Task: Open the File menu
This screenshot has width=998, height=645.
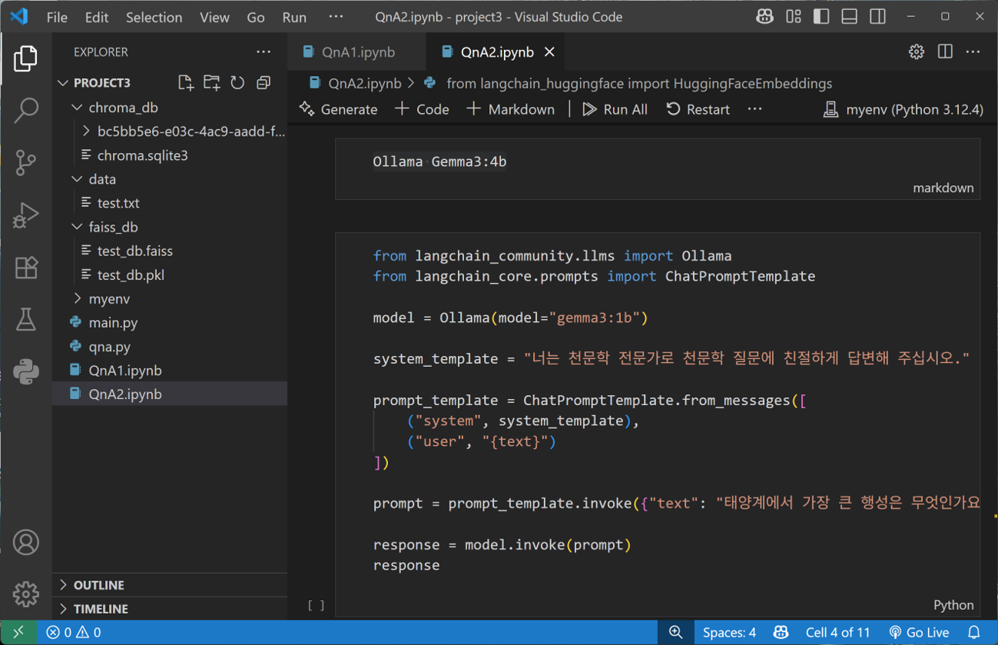Action: tap(57, 17)
